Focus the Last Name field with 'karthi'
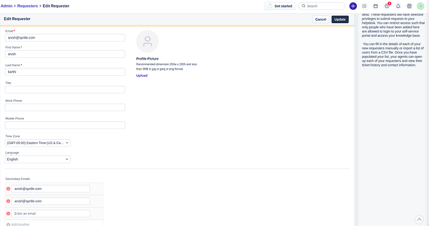Screen dimensions: 429x226 (x=65, y=72)
